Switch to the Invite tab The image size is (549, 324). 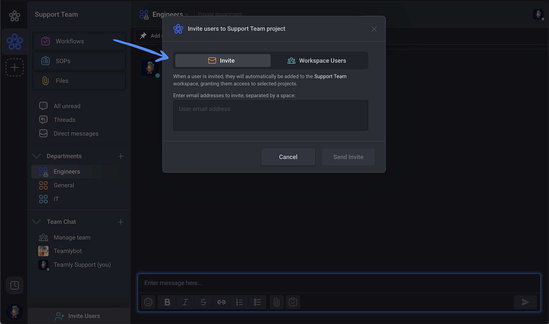coord(223,60)
